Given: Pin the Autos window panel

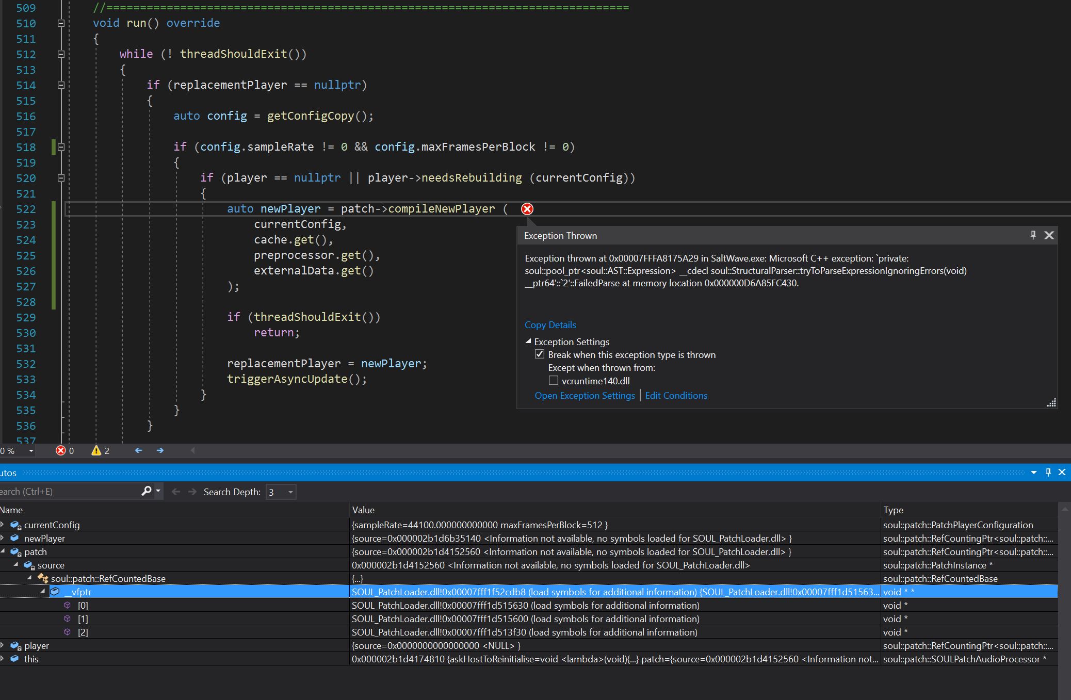Looking at the screenshot, I should click(1048, 472).
